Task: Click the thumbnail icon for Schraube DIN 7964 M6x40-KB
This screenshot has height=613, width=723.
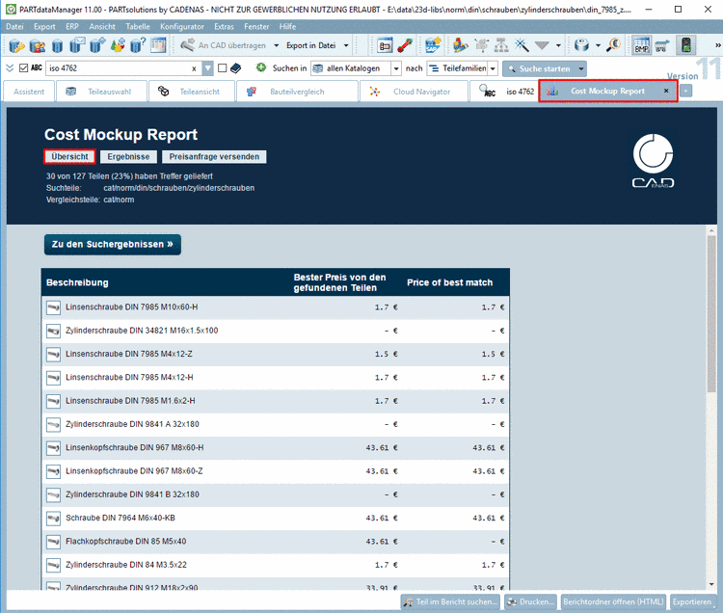Action: [54, 518]
